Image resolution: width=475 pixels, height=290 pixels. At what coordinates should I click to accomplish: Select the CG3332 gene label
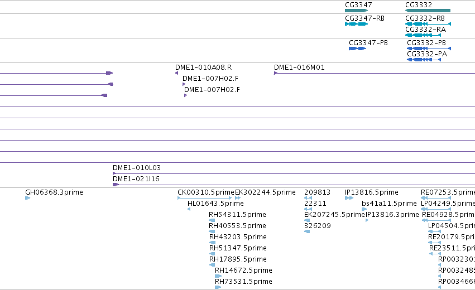click(419, 5)
